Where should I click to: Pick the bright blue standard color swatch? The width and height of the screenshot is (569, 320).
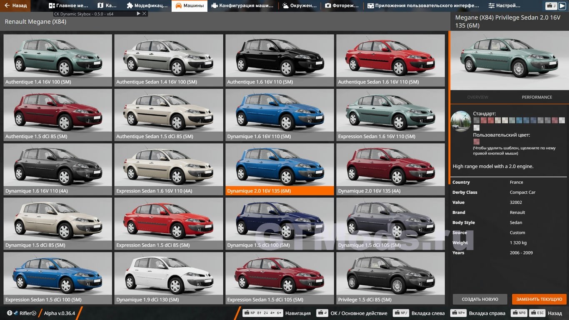click(519, 120)
